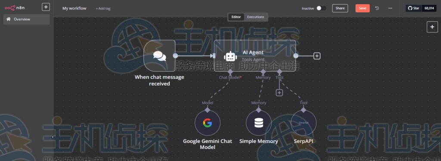Add another tool under Tool connector
Viewport: 441px width, 161px height.
279,93
